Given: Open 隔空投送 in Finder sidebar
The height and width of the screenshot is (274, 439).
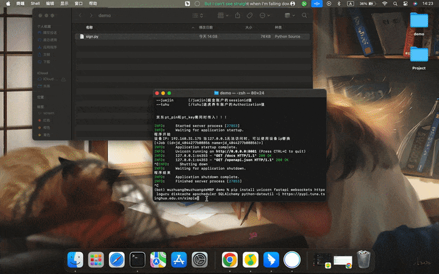Looking at the screenshot, I should pos(47,33).
